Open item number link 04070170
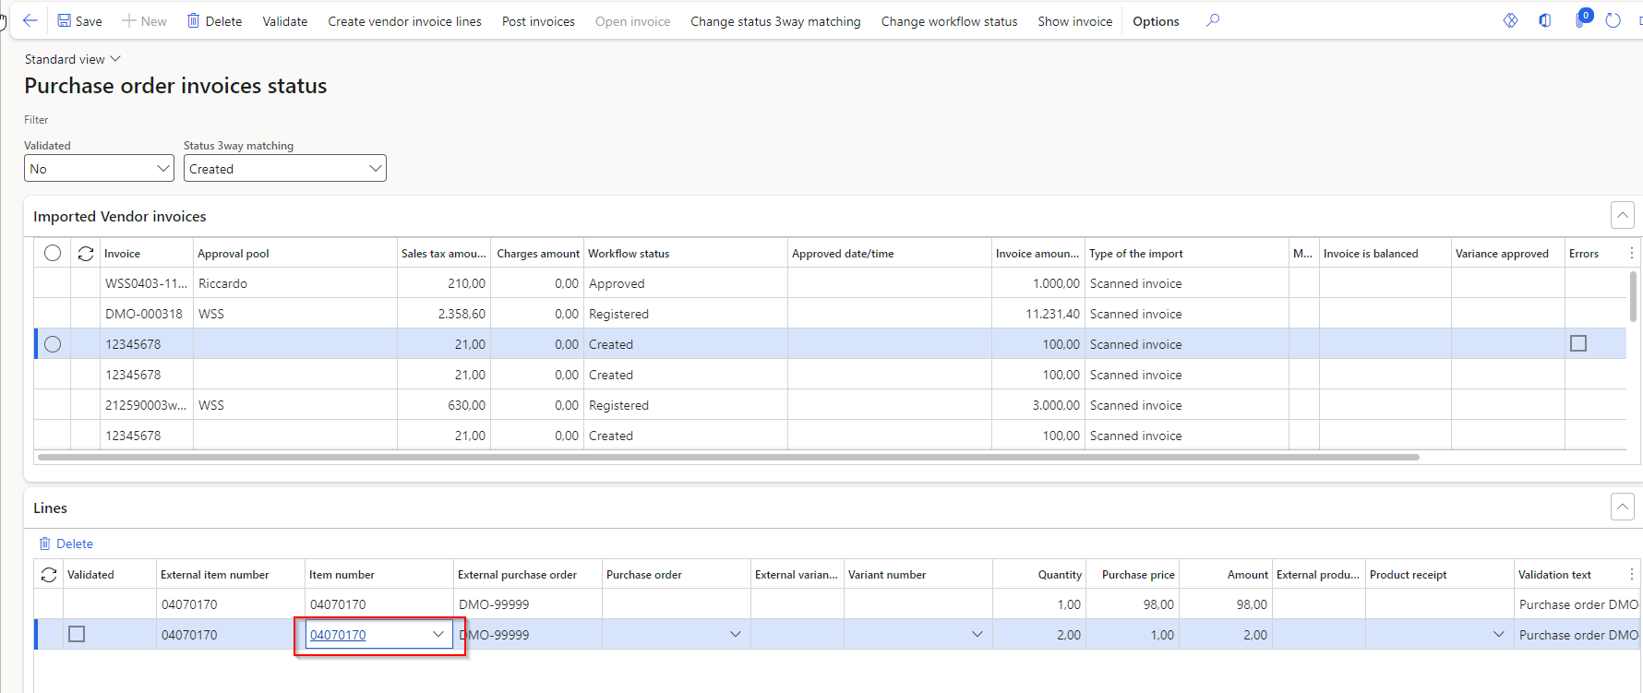 pyautogui.click(x=338, y=635)
